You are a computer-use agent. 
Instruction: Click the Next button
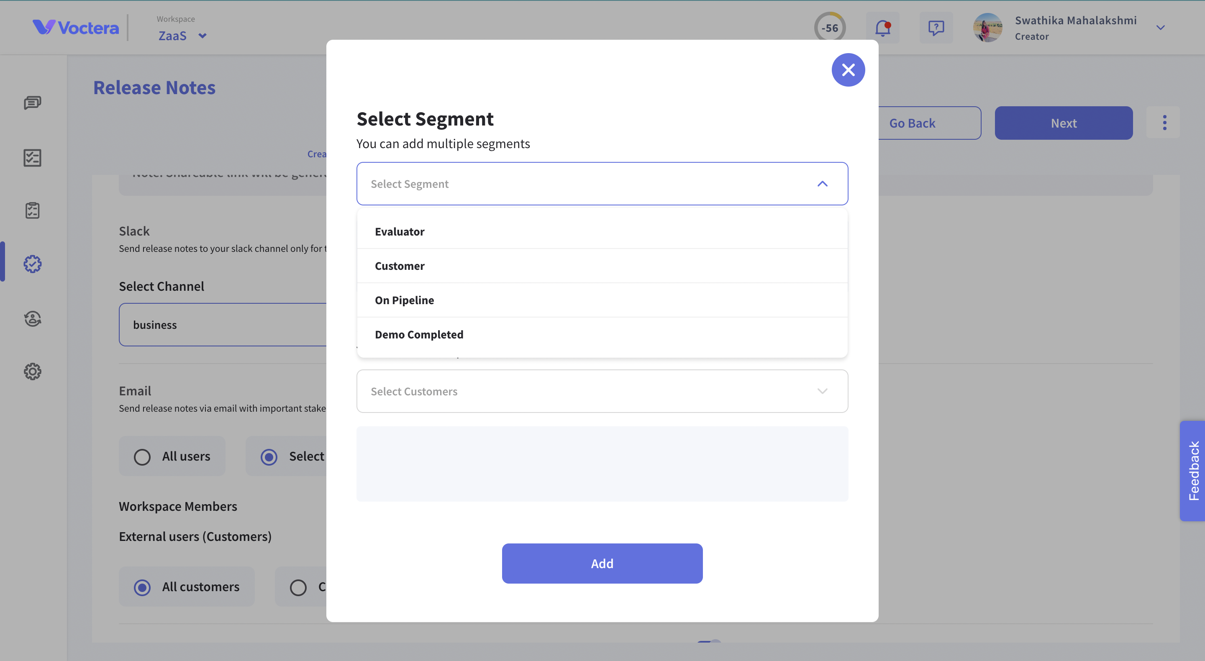click(1063, 123)
